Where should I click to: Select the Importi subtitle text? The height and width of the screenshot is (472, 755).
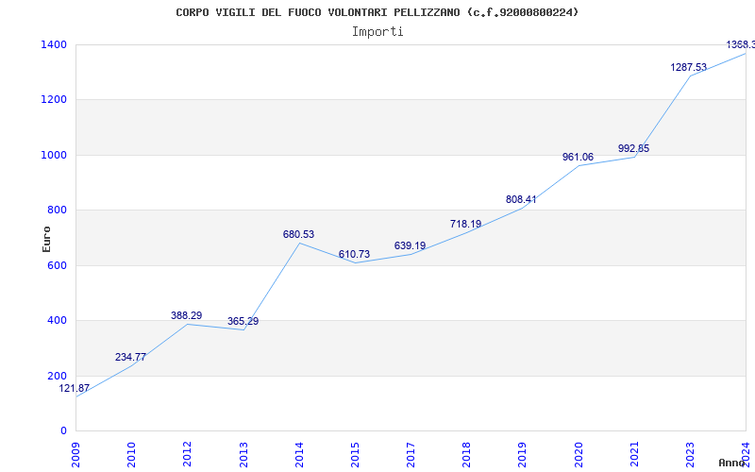[x=377, y=32]
